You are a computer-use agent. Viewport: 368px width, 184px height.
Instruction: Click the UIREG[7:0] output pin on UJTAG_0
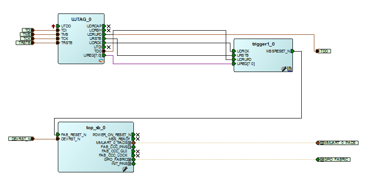[x=104, y=55]
